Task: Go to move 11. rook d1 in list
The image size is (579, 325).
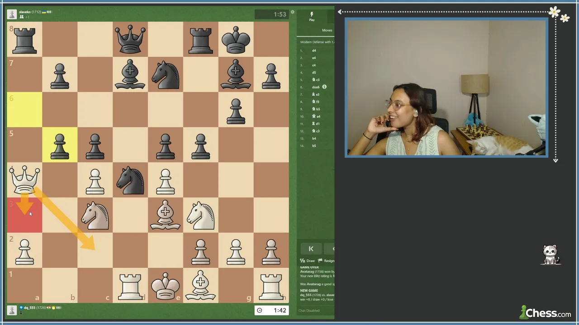Action: click(x=316, y=124)
